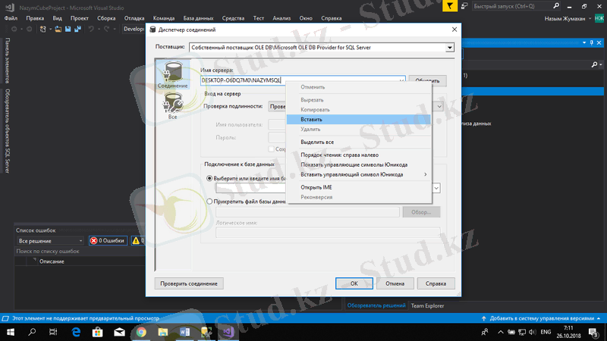
Task: Open Windows Start menu
Action: (11, 332)
